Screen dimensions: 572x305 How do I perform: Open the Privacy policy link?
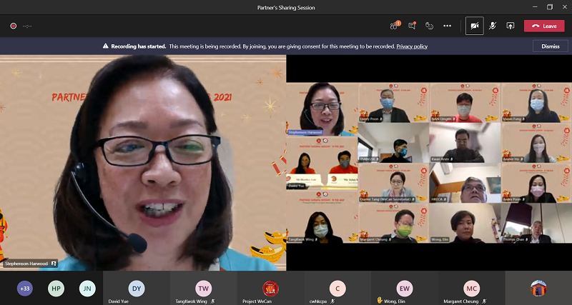412,46
